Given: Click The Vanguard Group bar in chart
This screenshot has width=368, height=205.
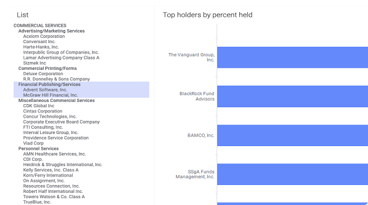Looking at the screenshot, I should pyautogui.click(x=292, y=57).
